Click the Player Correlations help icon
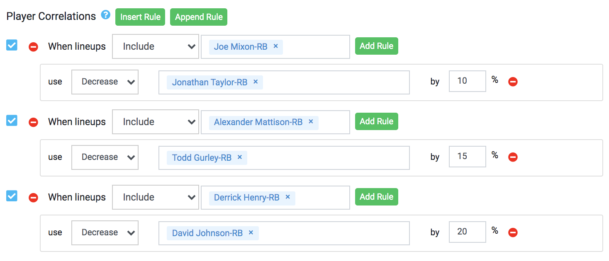The image size is (609, 261). (106, 16)
